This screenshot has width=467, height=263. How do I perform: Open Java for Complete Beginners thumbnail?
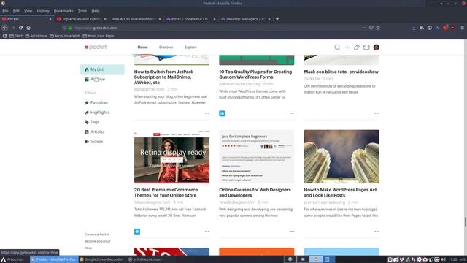click(x=256, y=156)
